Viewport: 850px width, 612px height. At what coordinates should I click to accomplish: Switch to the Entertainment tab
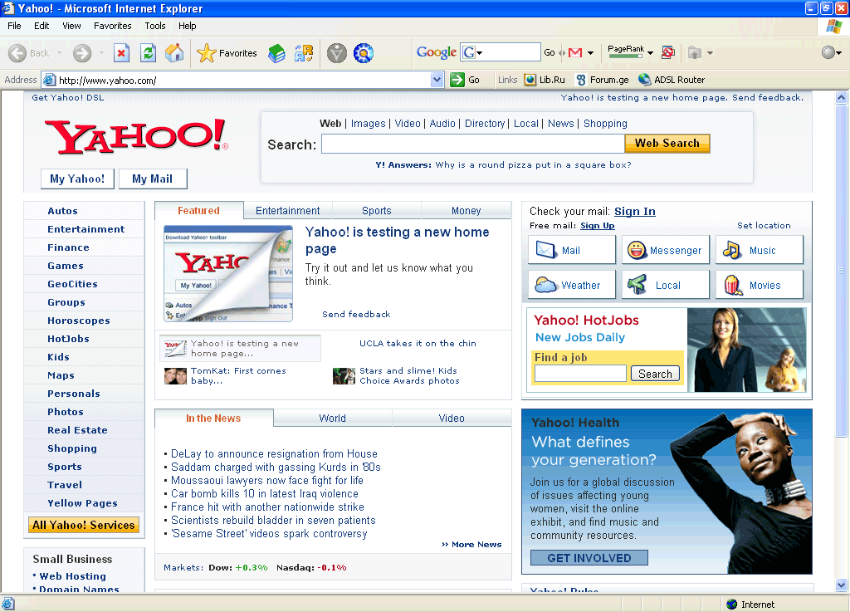288,210
